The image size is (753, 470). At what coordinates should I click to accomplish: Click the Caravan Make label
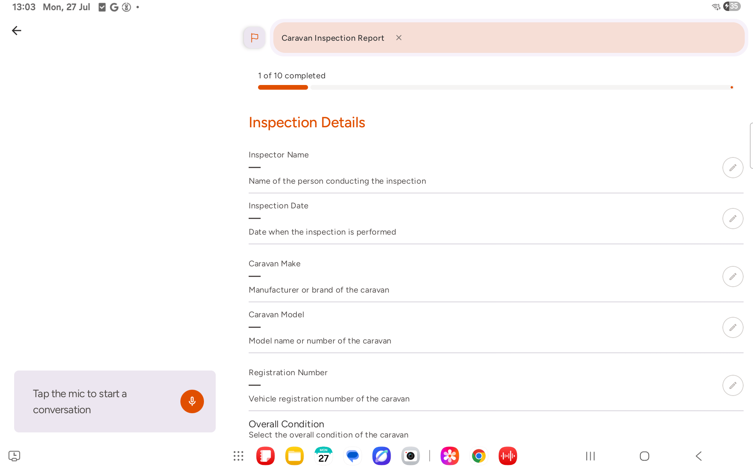click(x=275, y=264)
